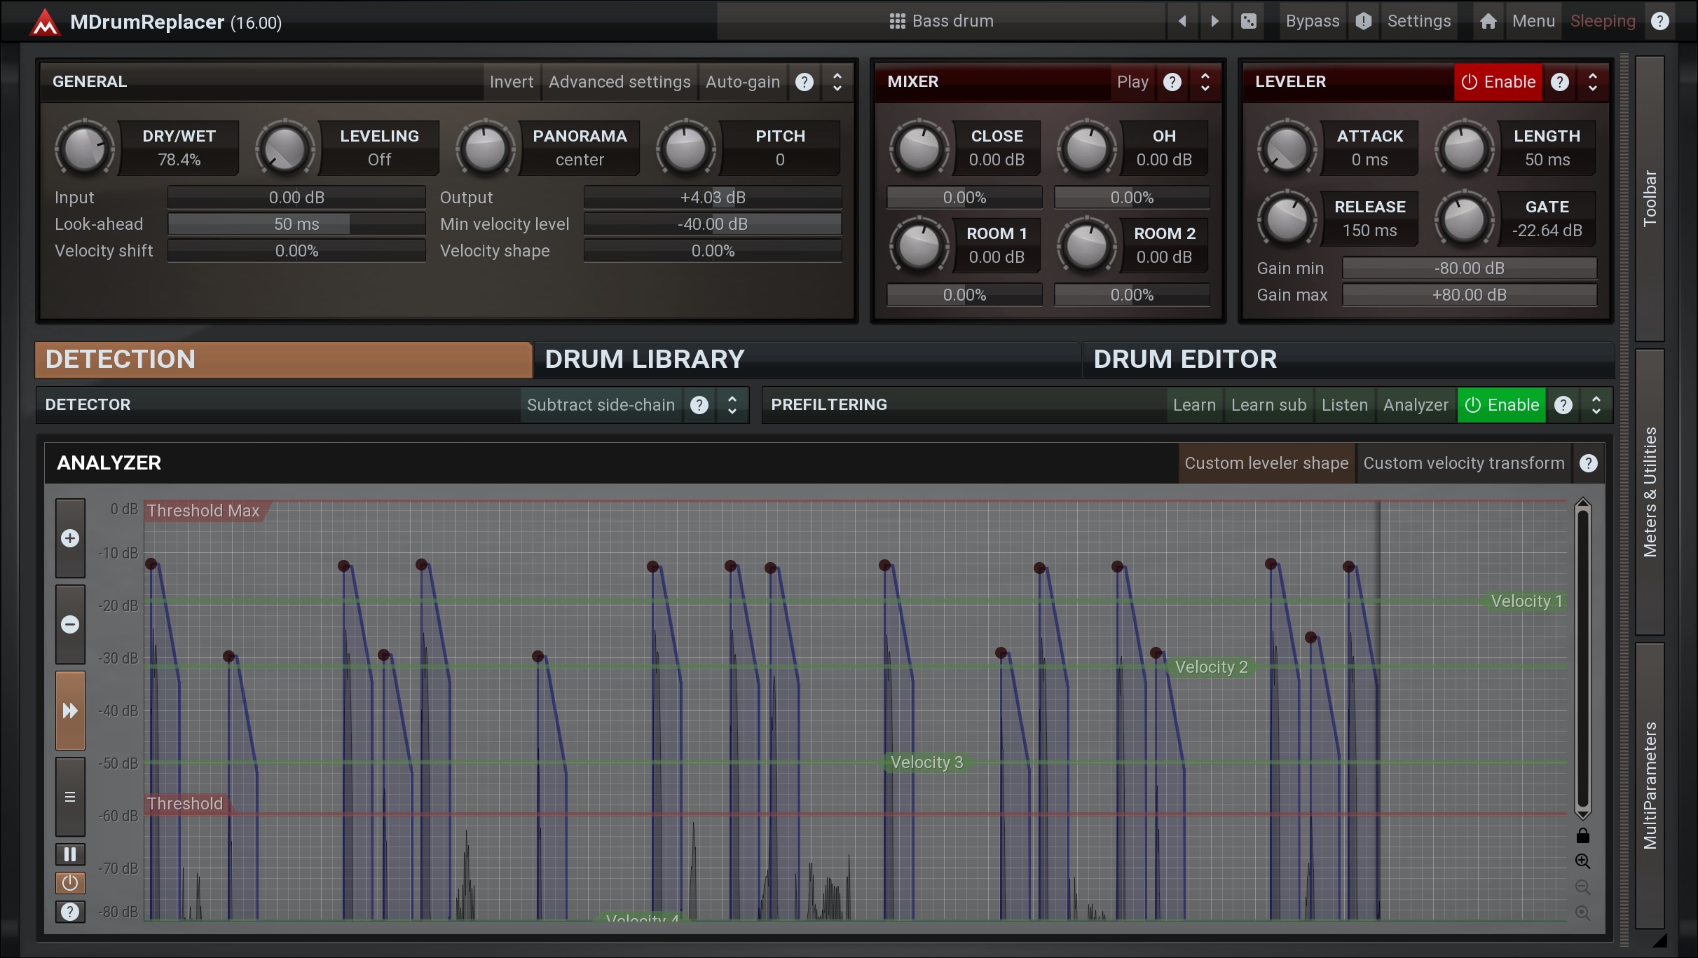
Task: Open global help question mark top-right
Action: [x=1659, y=21]
